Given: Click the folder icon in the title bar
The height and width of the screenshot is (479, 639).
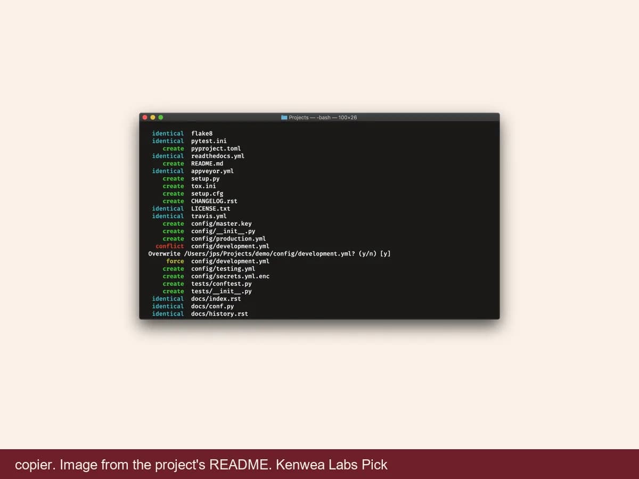Looking at the screenshot, I should click(x=284, y=117).
